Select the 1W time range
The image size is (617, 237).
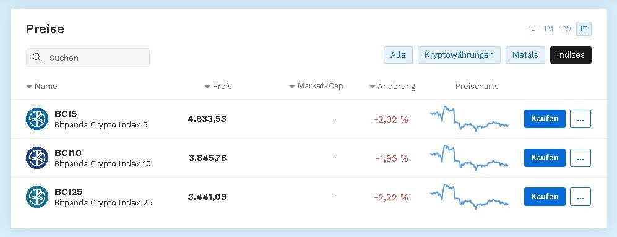click(x=566, y=28)
